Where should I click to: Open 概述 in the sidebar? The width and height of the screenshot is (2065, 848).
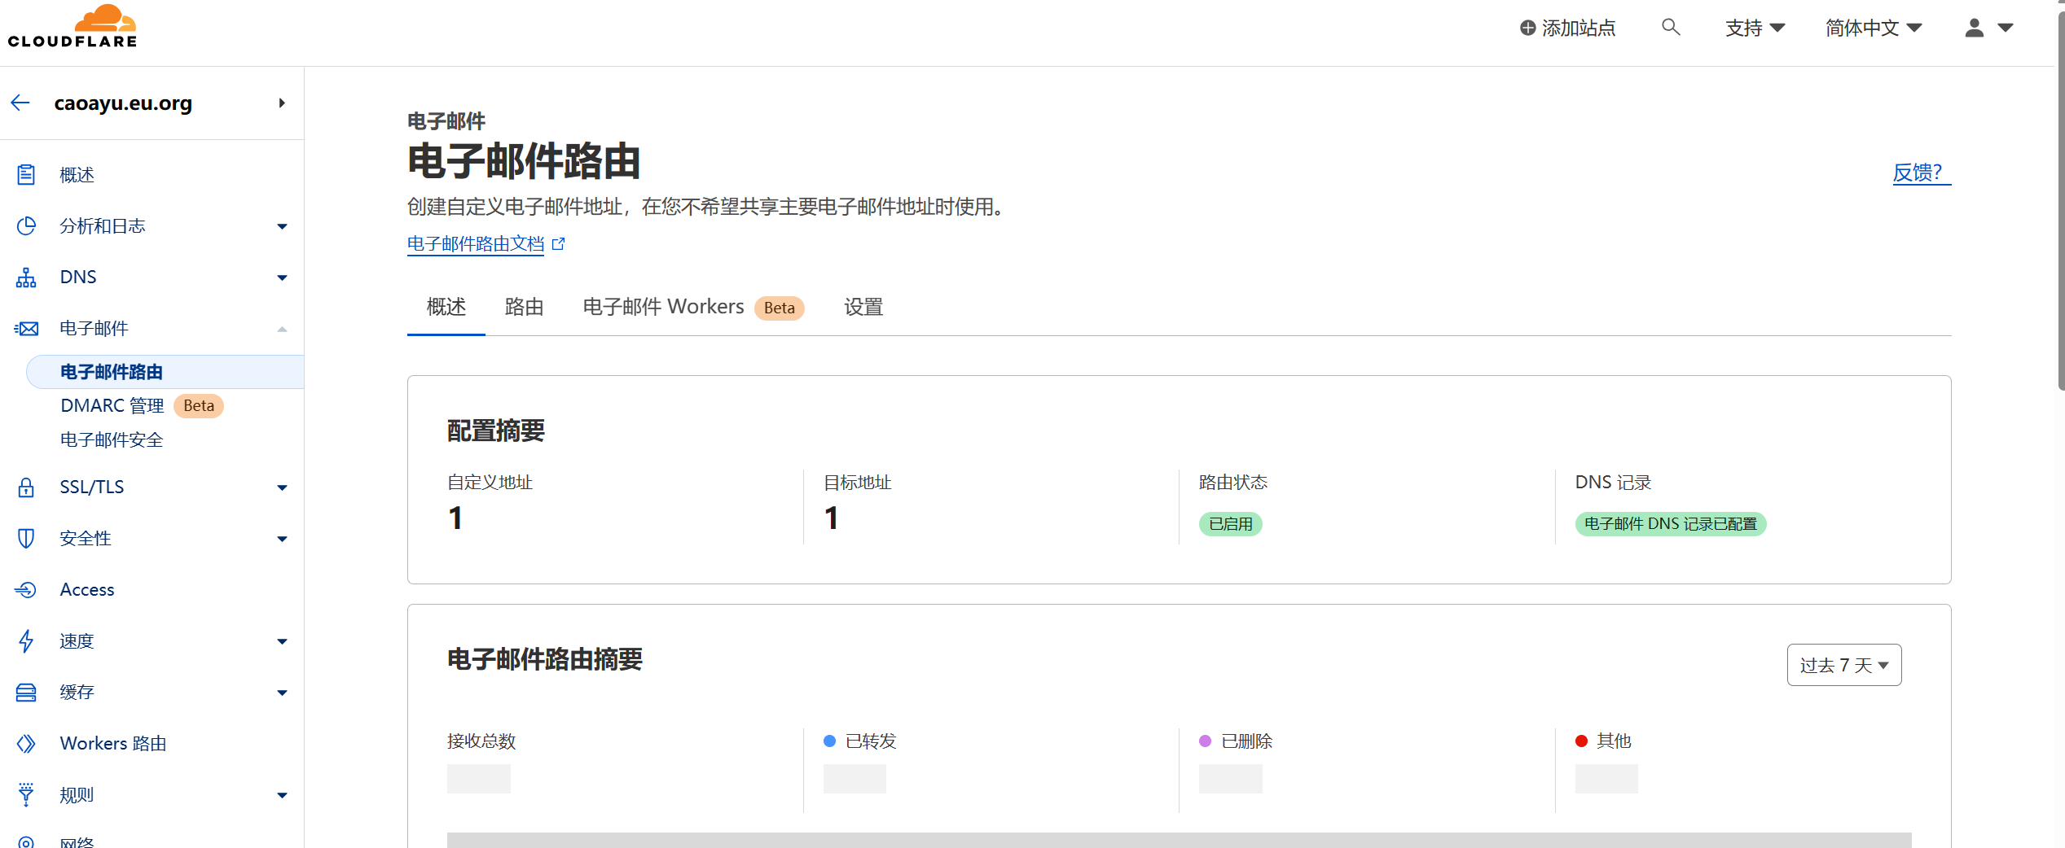click(x=77, y=175)
